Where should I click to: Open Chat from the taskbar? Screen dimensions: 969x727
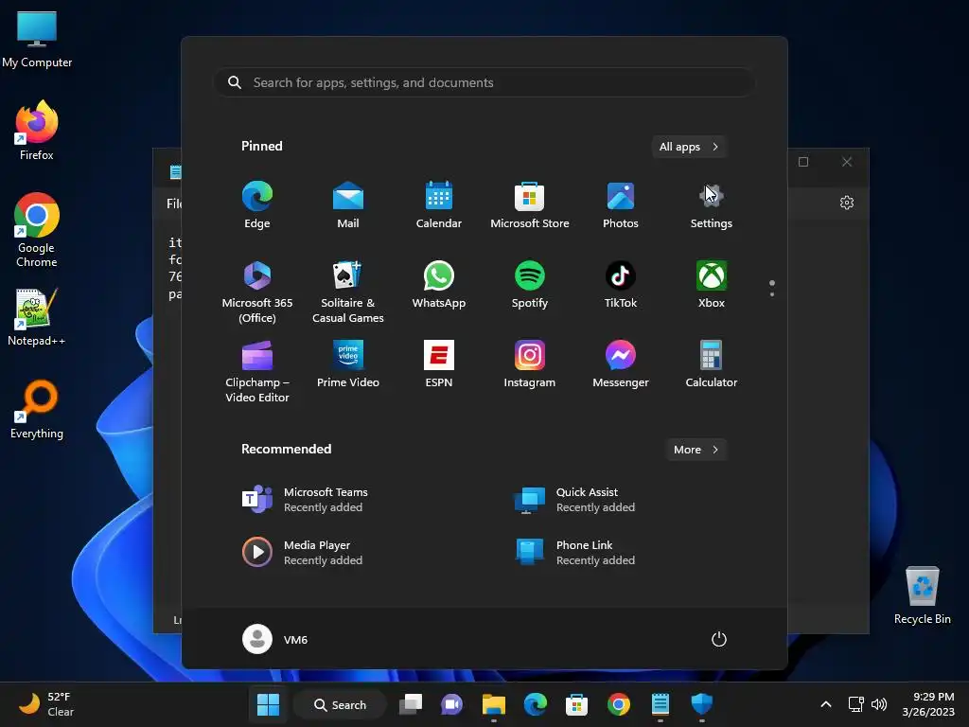coord(451,704)
